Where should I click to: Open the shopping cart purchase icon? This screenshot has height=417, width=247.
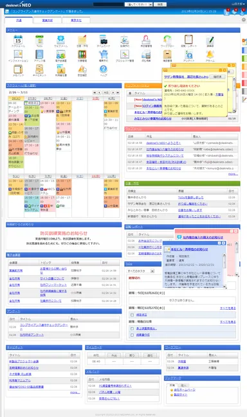click(104, 55)
